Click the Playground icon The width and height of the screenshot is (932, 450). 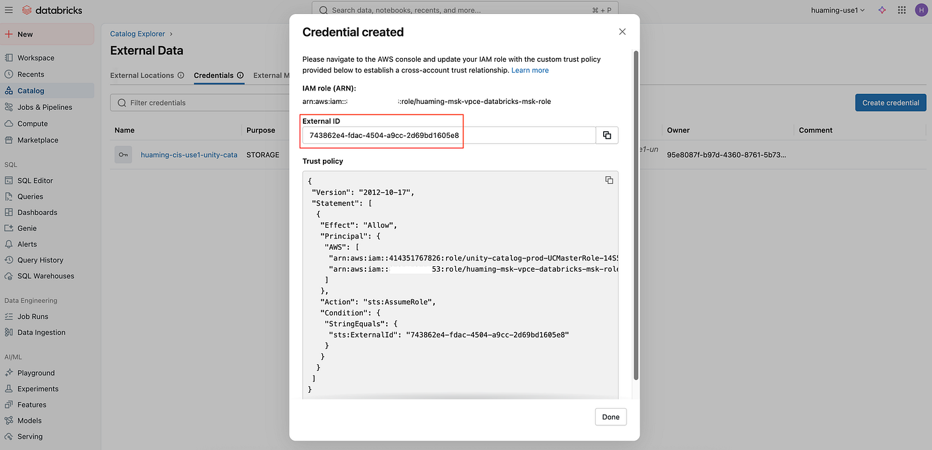click(x=9, y=373)
